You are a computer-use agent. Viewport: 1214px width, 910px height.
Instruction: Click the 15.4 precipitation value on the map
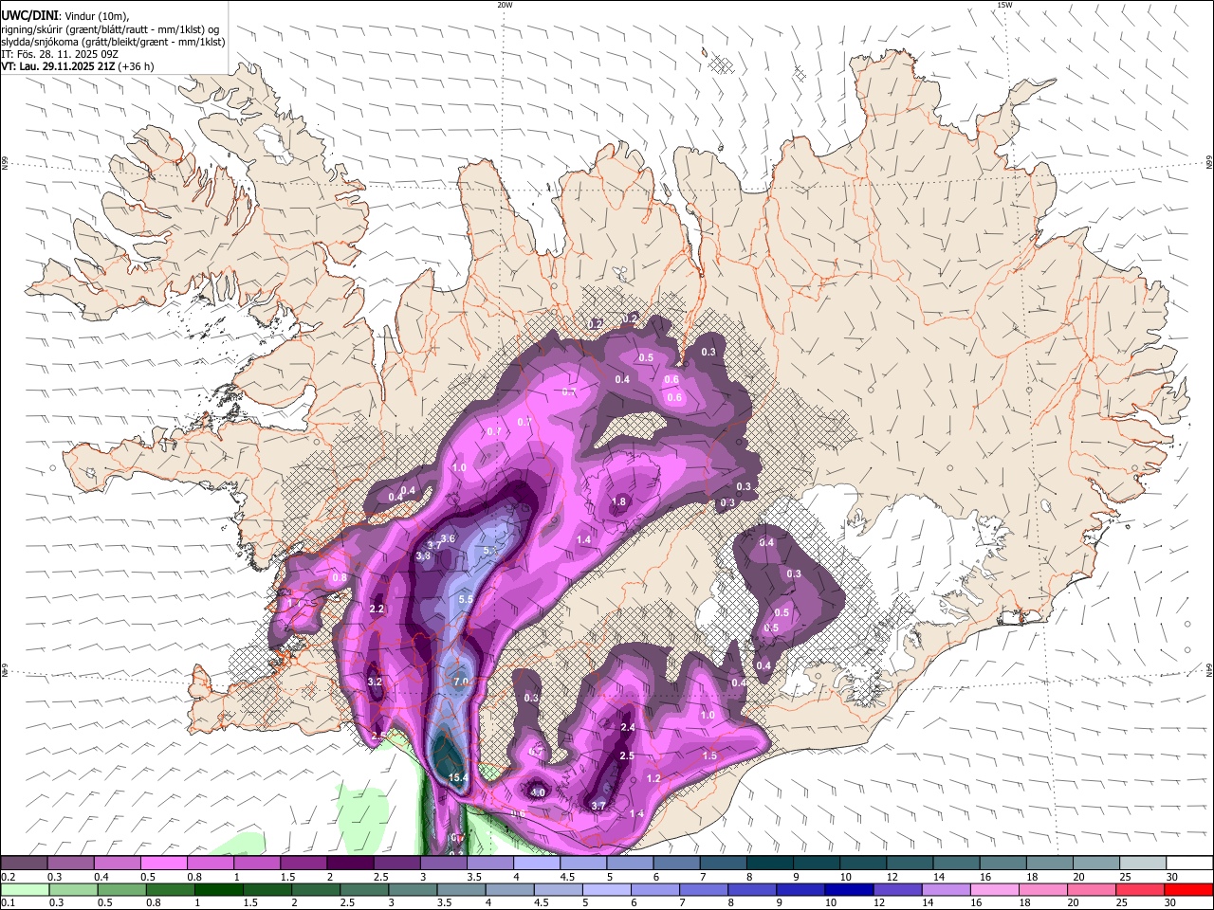coord(459,777)
